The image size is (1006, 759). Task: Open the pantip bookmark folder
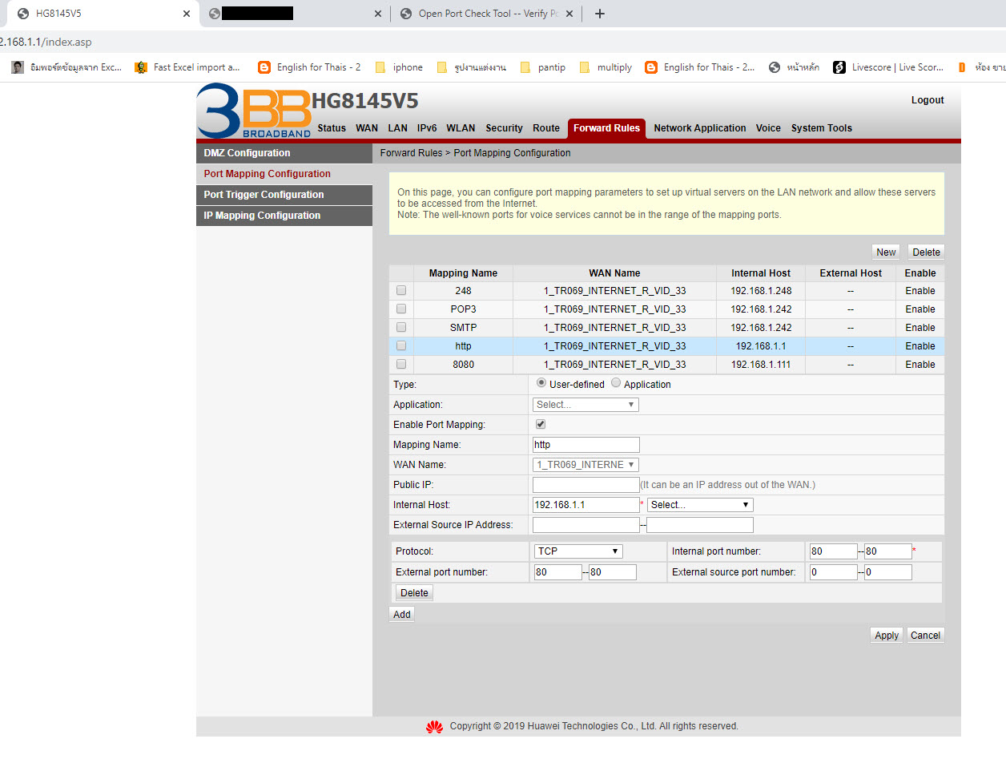click(x=543, y=67)
